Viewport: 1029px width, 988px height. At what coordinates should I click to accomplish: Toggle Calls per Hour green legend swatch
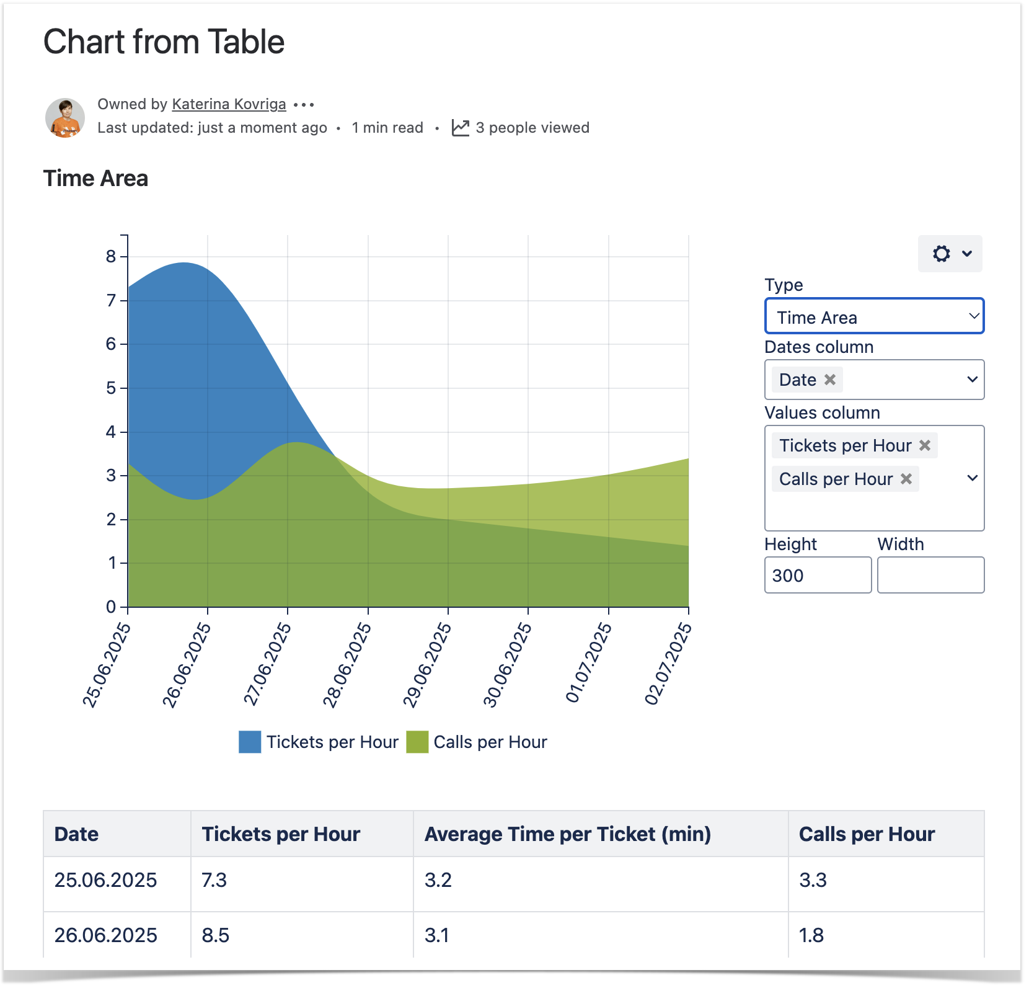(x=417, y=742)
